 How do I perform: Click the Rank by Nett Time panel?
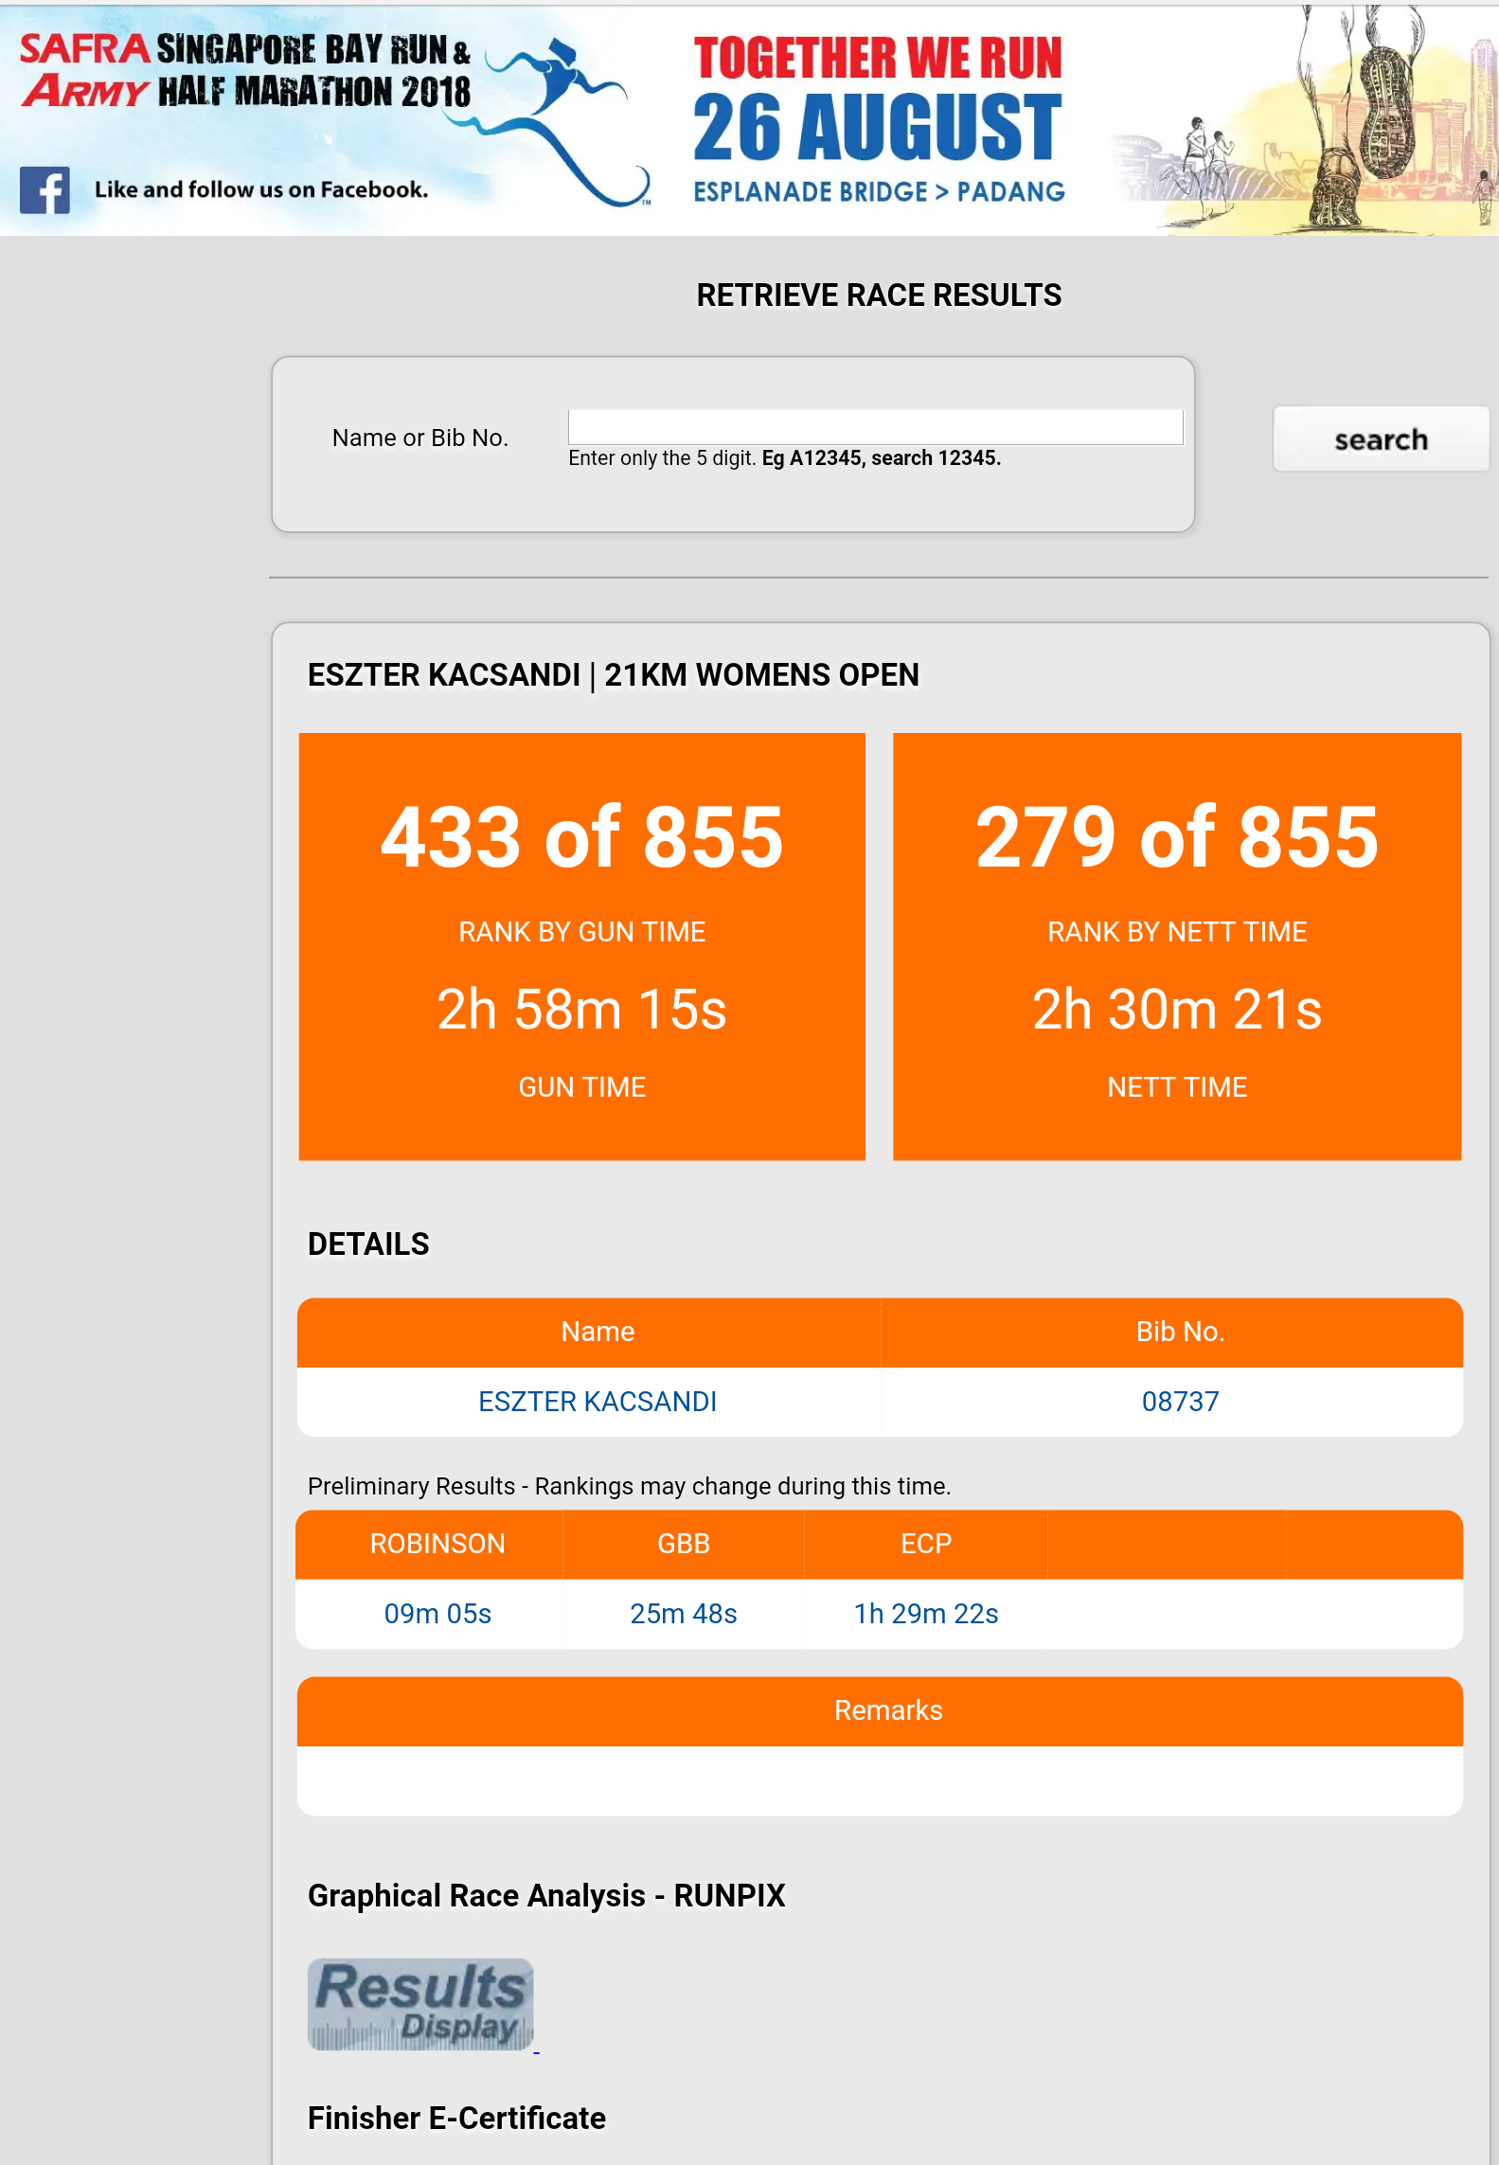(1176, 946)
